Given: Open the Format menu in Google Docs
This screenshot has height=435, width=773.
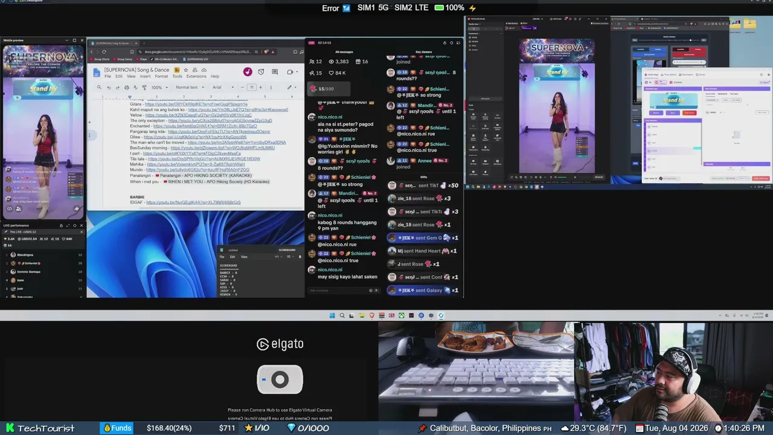Looking at the screenshot, I should pyautogui.click(x=161, y=76).
